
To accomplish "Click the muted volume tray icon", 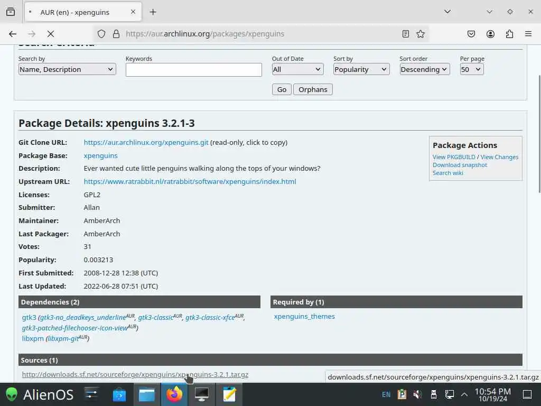I will click(x=417, y=394).
